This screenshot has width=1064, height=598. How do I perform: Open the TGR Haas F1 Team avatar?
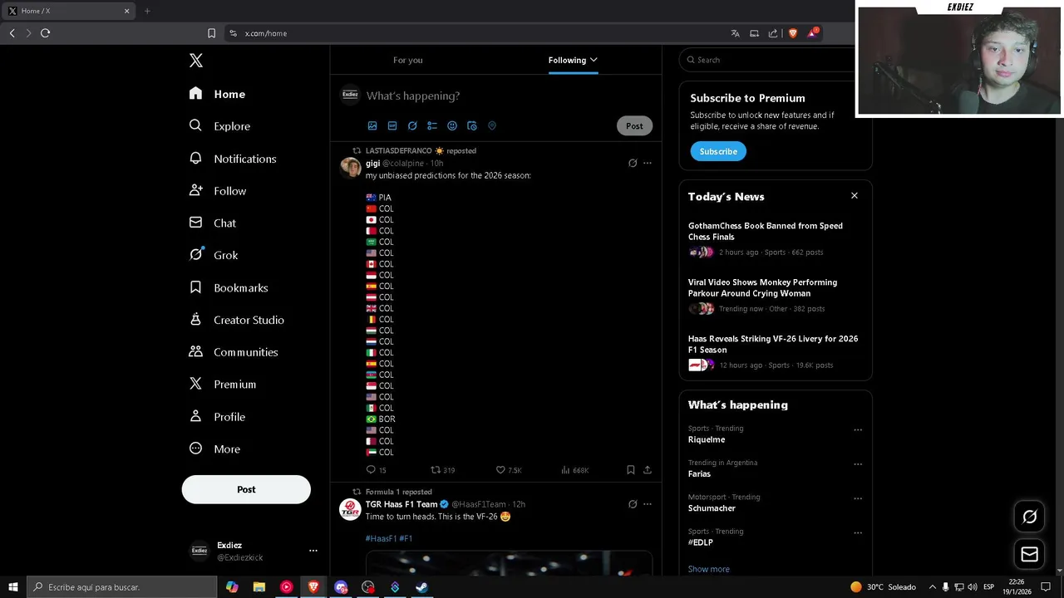(x=350, y=509)
